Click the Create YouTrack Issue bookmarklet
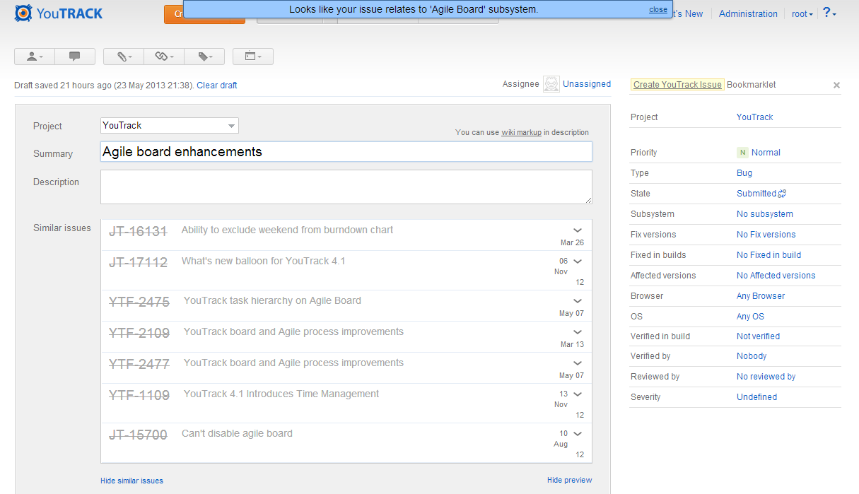This screenshot has width=859, height=494. coord(677,85)
